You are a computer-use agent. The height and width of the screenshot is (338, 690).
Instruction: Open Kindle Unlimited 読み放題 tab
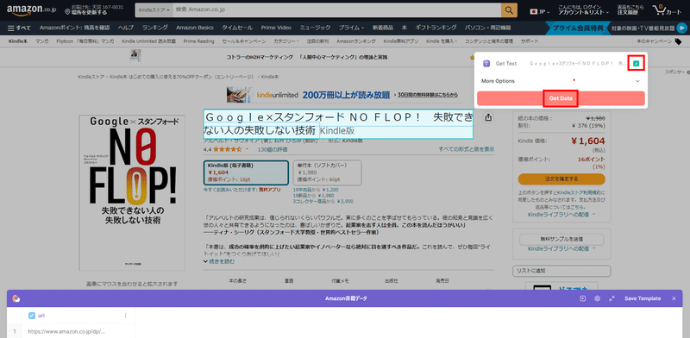(148, 41)
